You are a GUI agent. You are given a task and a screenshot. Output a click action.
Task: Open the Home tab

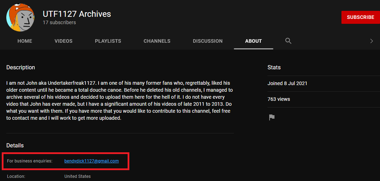pos(25,41)
